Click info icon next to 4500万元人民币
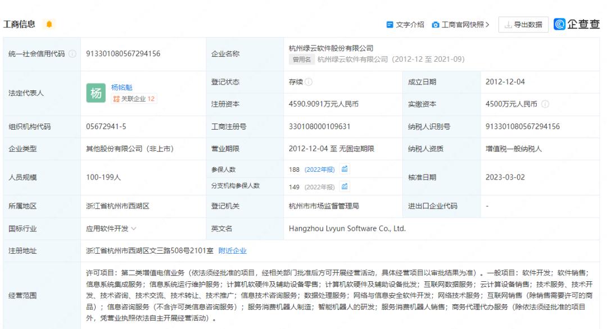607x329 pixels. coord(545,104)
